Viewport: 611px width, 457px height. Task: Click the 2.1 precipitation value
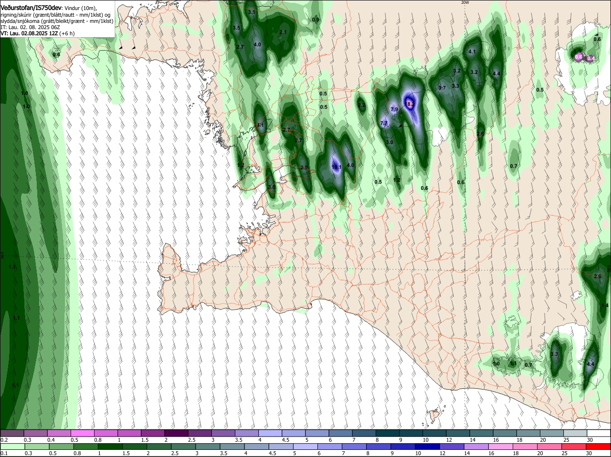click(283, 32)
